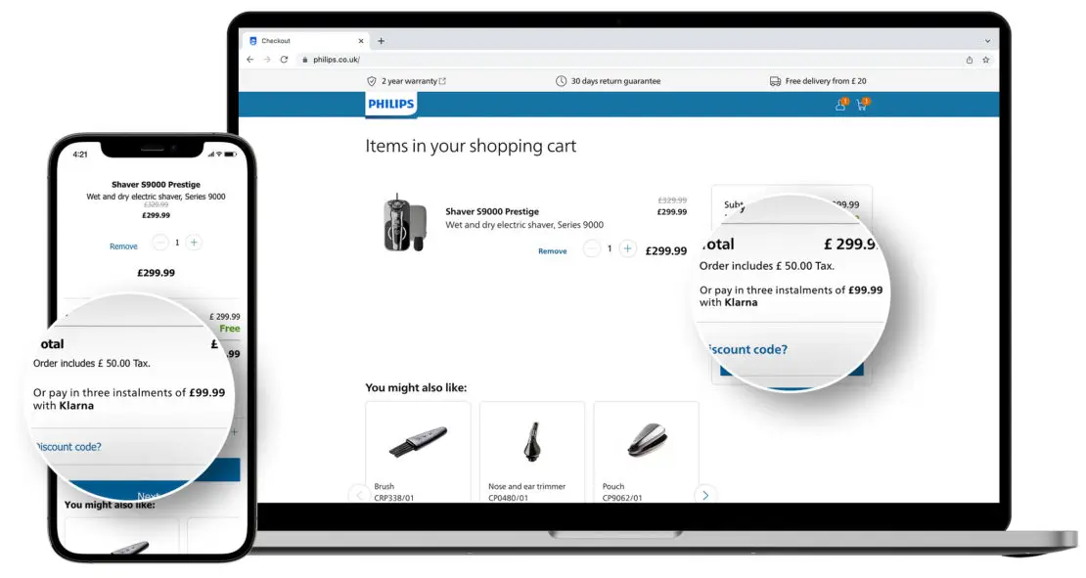The width and height of the screenshot is (1086, 578).
Task: Expand the browser tab list chevron
Action: 987,41
